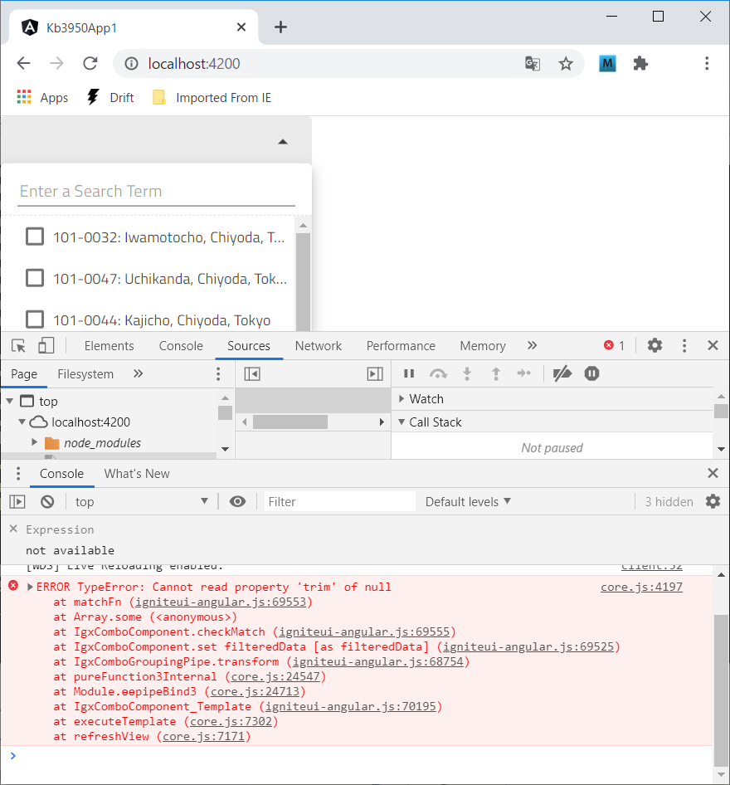This screenshot has height=785, width=730.
Task: Step over next function call
Action: [x=438, y=373]
